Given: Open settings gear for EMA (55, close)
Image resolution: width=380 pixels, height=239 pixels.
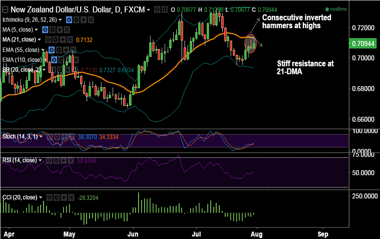Looking at the screenshot, I should tap(59, 50).
